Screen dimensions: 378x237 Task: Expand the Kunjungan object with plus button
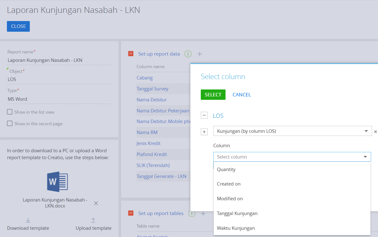click(x=204, y=132)
